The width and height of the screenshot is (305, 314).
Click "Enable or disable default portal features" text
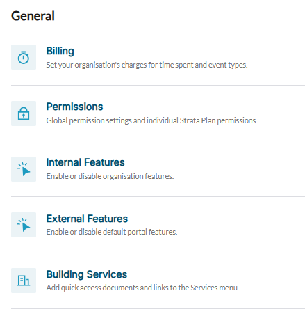click(x=112, y=232)
